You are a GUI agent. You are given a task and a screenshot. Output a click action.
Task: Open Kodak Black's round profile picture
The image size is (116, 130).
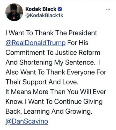click(14, 12)
